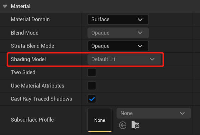200x135 pixels.
Task: Uncheck the Cast Ray Traced Shadows checkbox
Action: click(x=92, y=99)
